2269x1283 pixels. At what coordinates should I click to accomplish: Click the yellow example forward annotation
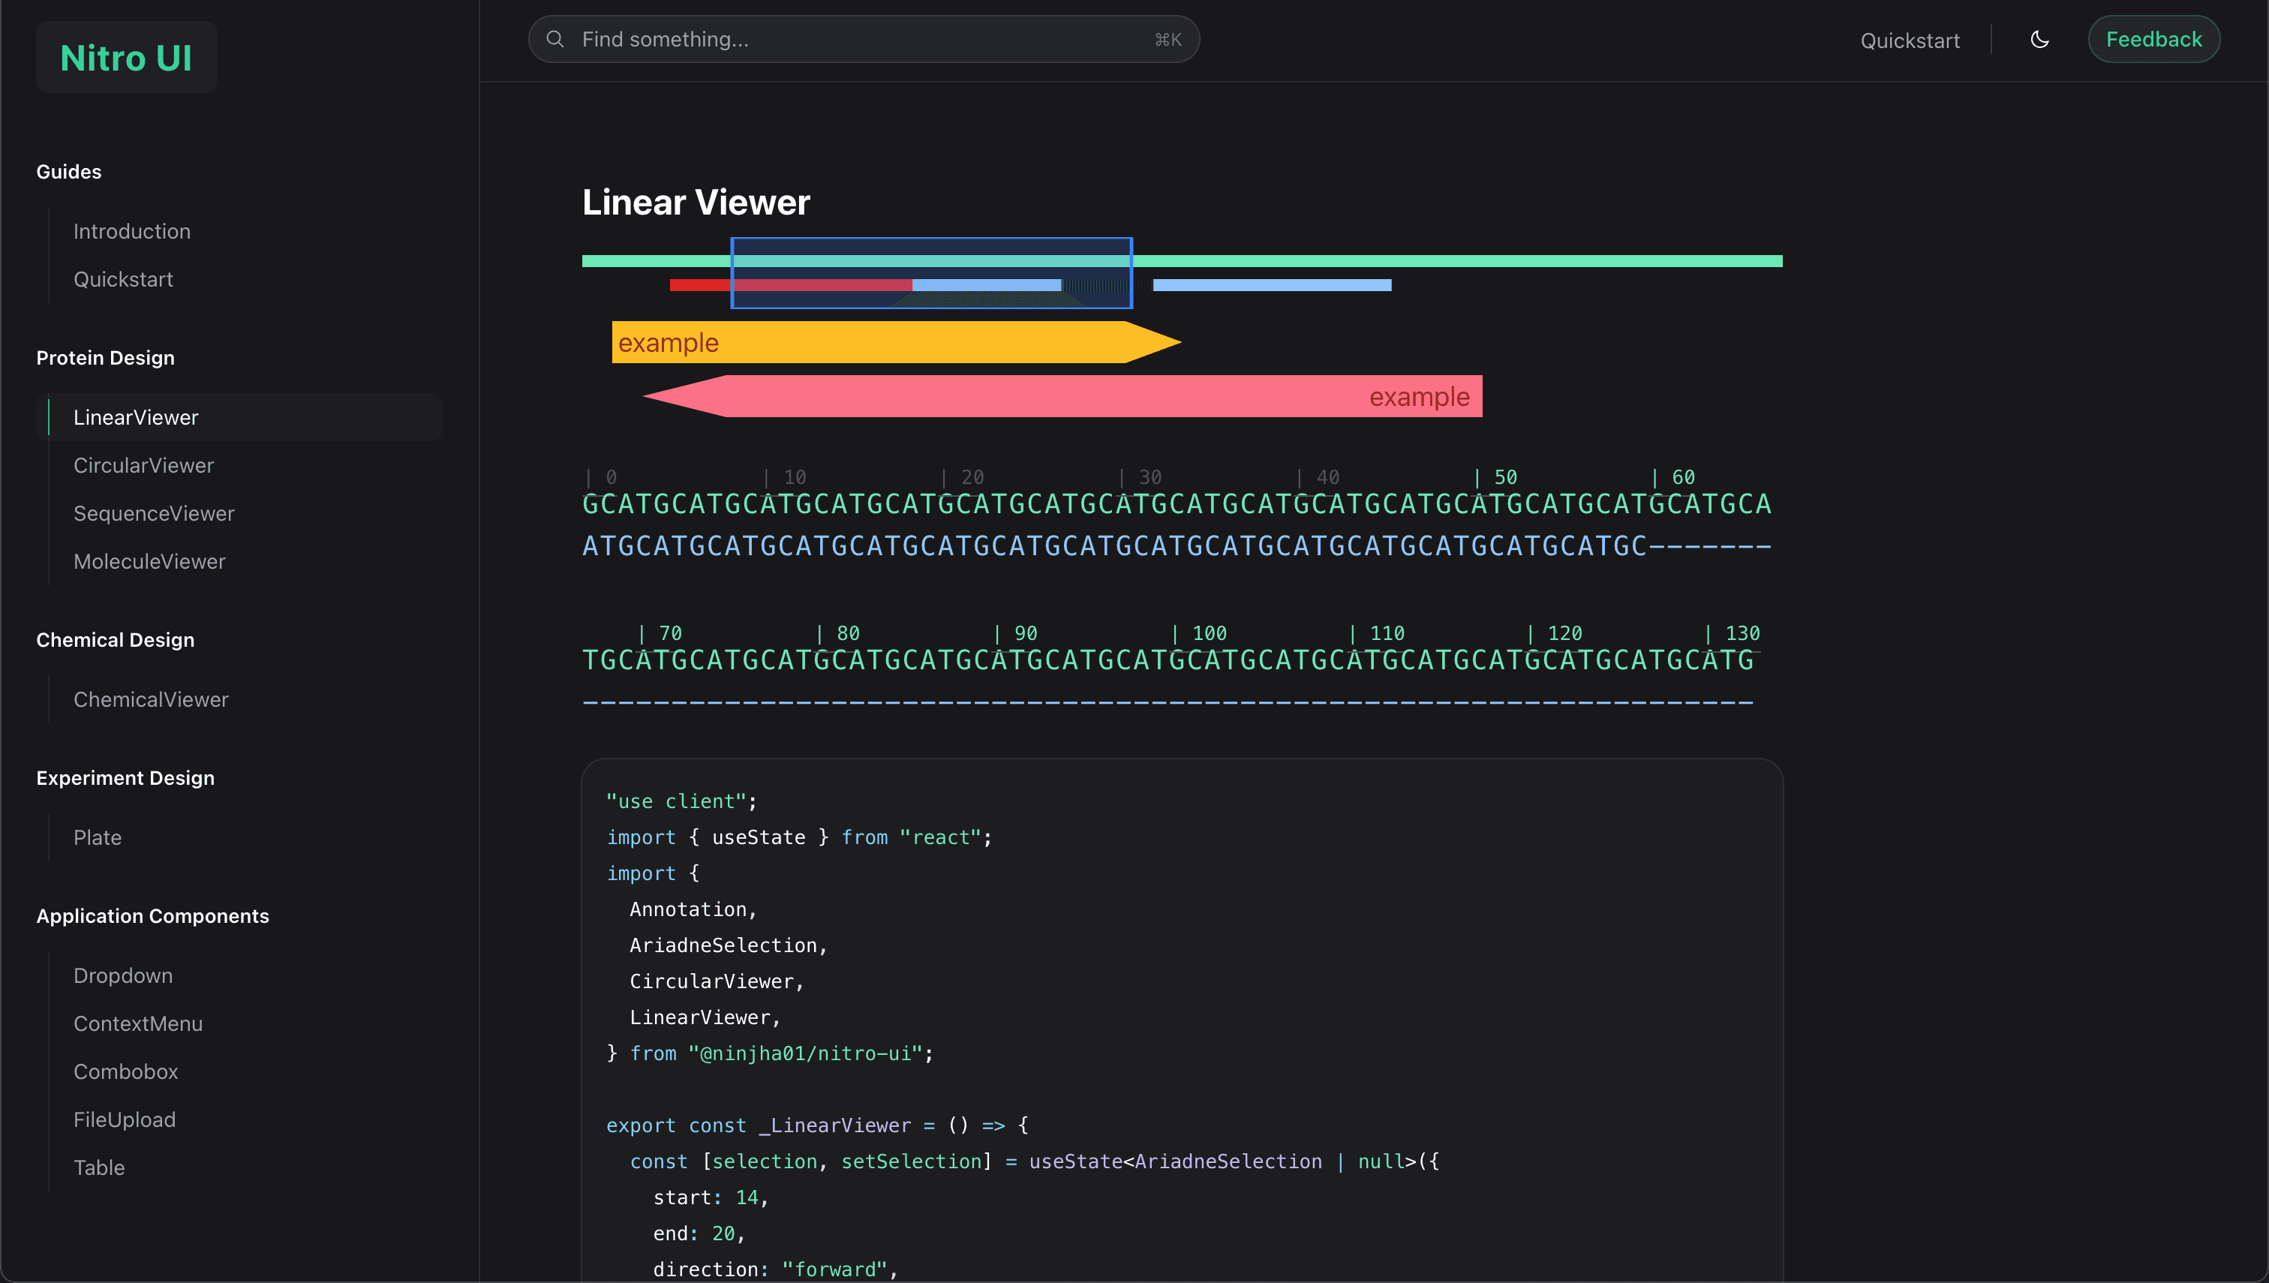(896, 342)
